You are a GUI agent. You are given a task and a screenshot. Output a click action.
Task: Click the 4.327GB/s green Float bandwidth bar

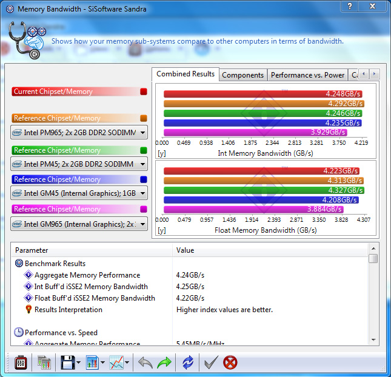click(x=264, y=190)
